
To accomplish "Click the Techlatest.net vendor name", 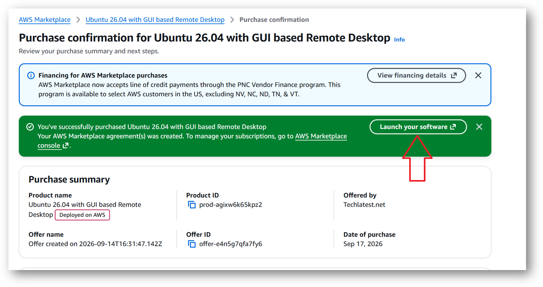I will pyautogui.click(x=364, y=205).
